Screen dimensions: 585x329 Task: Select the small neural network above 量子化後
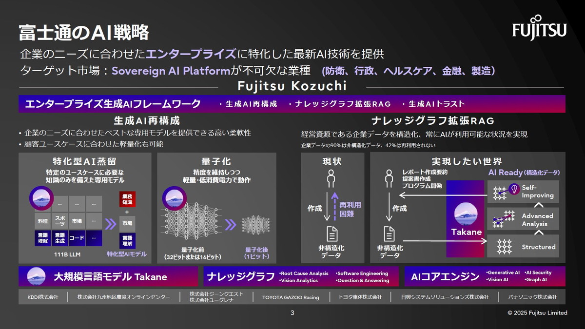[x=255, y=225]
